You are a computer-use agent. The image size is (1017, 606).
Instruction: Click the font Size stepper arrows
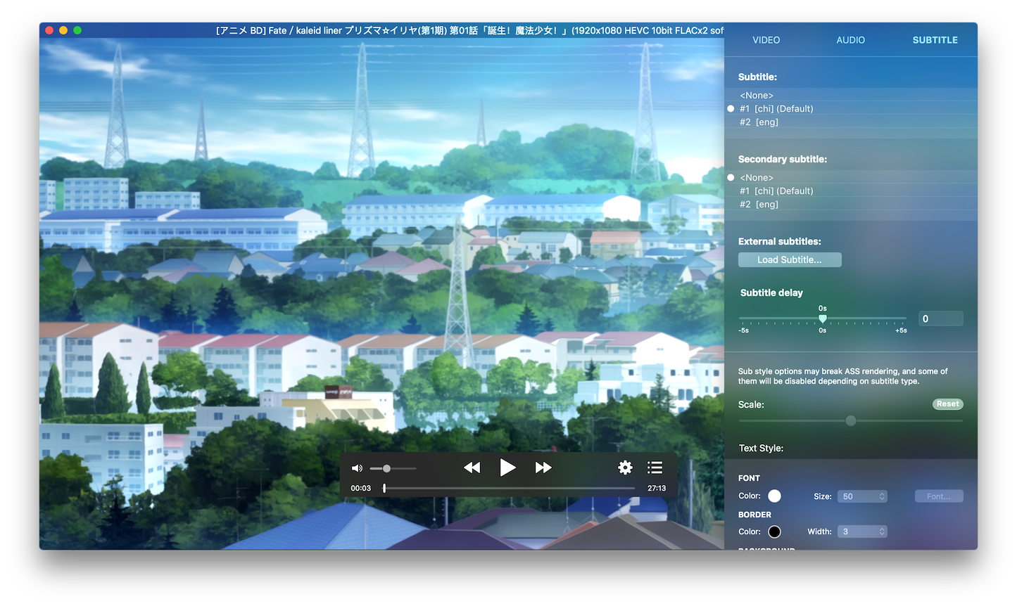(882, 496)
